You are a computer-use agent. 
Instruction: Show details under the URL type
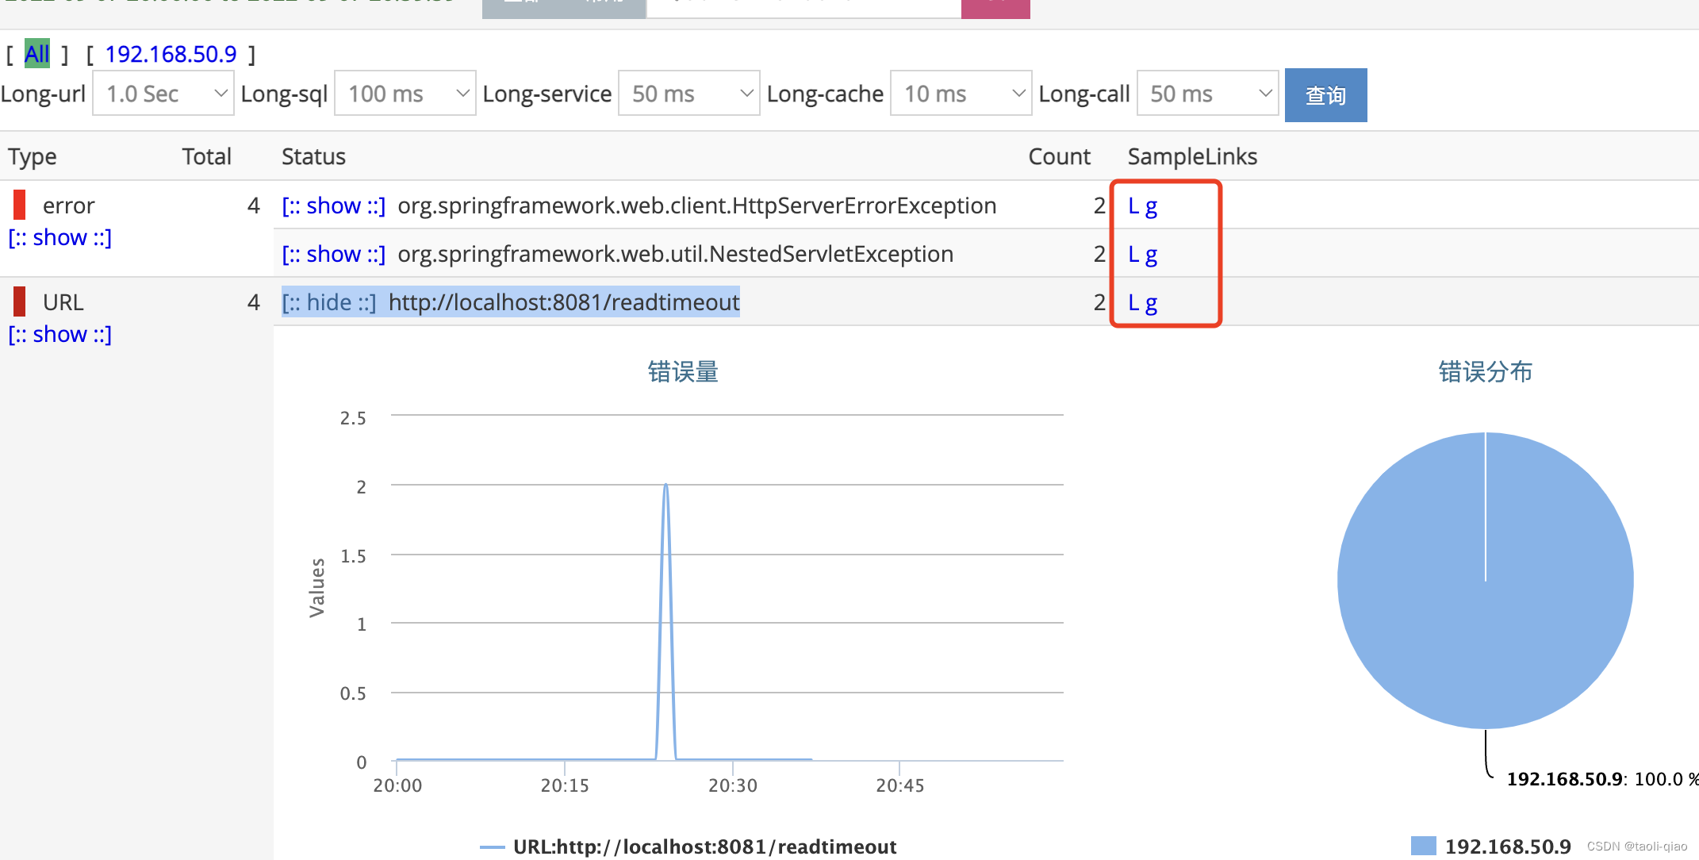[x=59, y=334]
